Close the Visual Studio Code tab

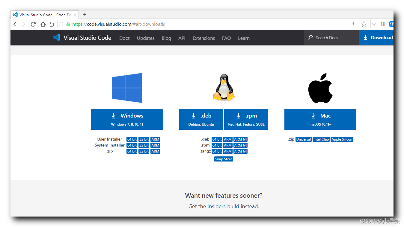pos(75,15)
